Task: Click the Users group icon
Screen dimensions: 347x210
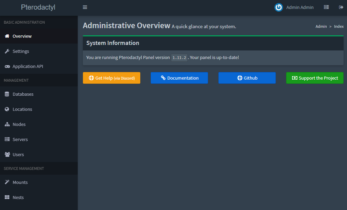Action: tap(7, 154)
